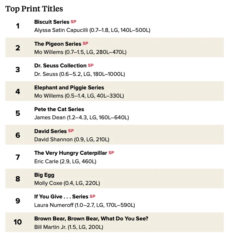This screenshot has width=230, height=238.
Task: Open the Dr. Seuss Collection title
Action: pyautogui.click(x=60, y=66)
